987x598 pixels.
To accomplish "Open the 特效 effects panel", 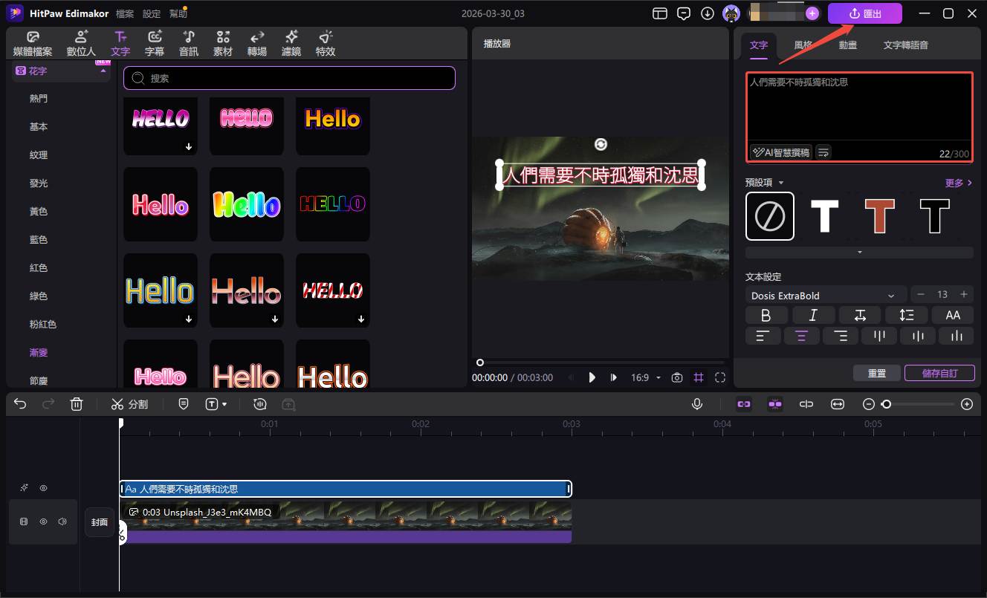I will (x=326, y=44).
